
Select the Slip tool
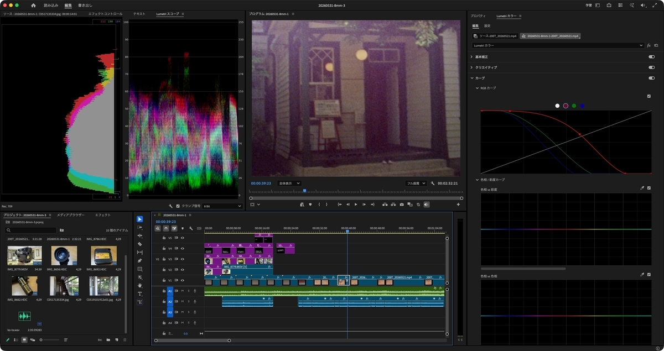pyautogui.click(x=140, y=252)
